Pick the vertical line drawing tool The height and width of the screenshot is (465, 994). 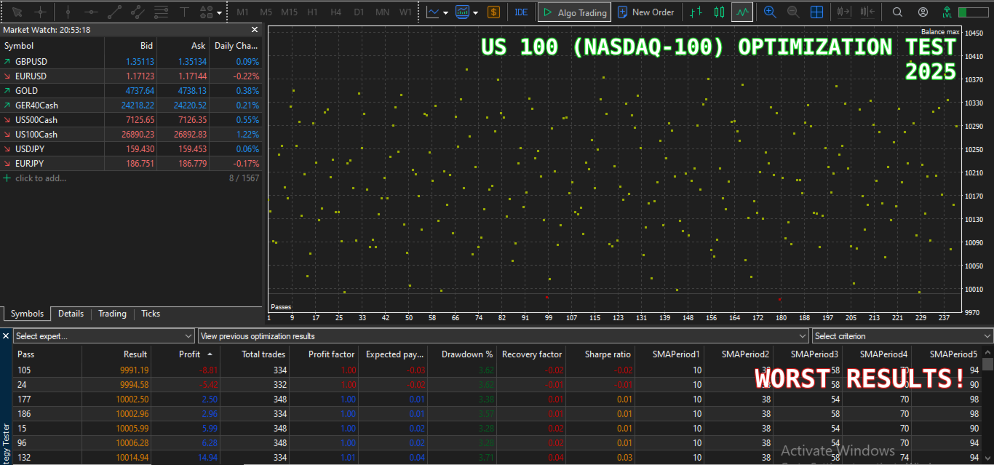pyautogui.click(x=67, y=12)
